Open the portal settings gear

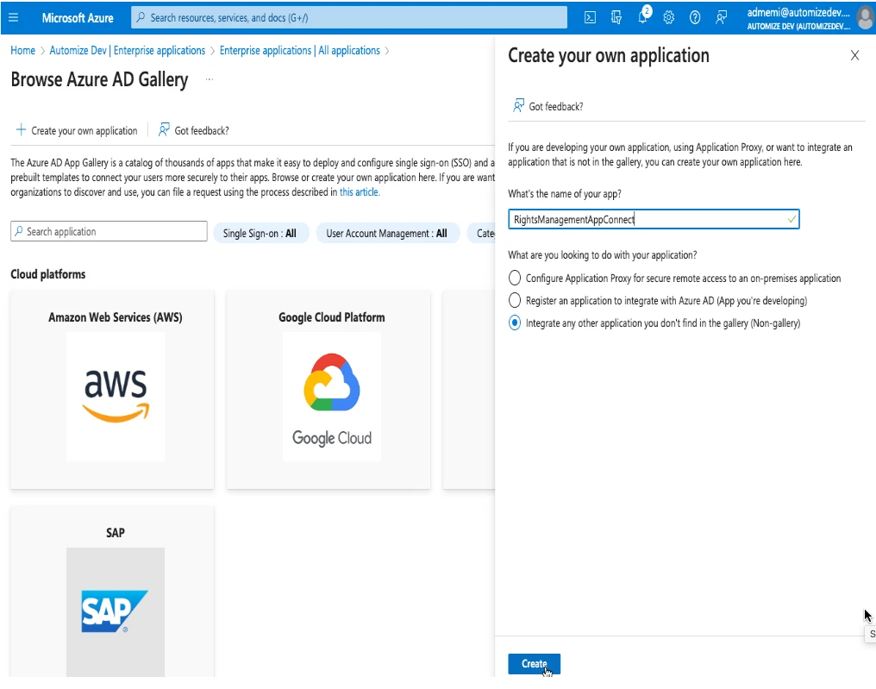pos(668,17)
